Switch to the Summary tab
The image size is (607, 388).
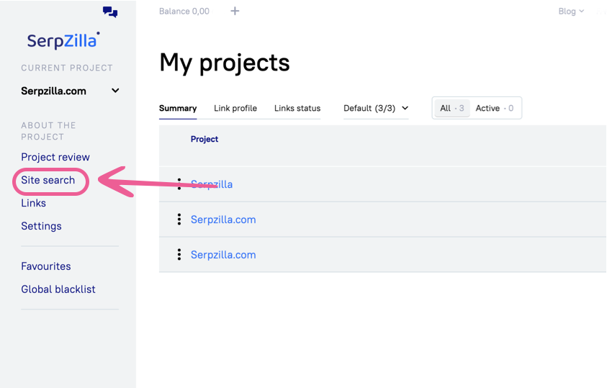click(x=178, y=108)
